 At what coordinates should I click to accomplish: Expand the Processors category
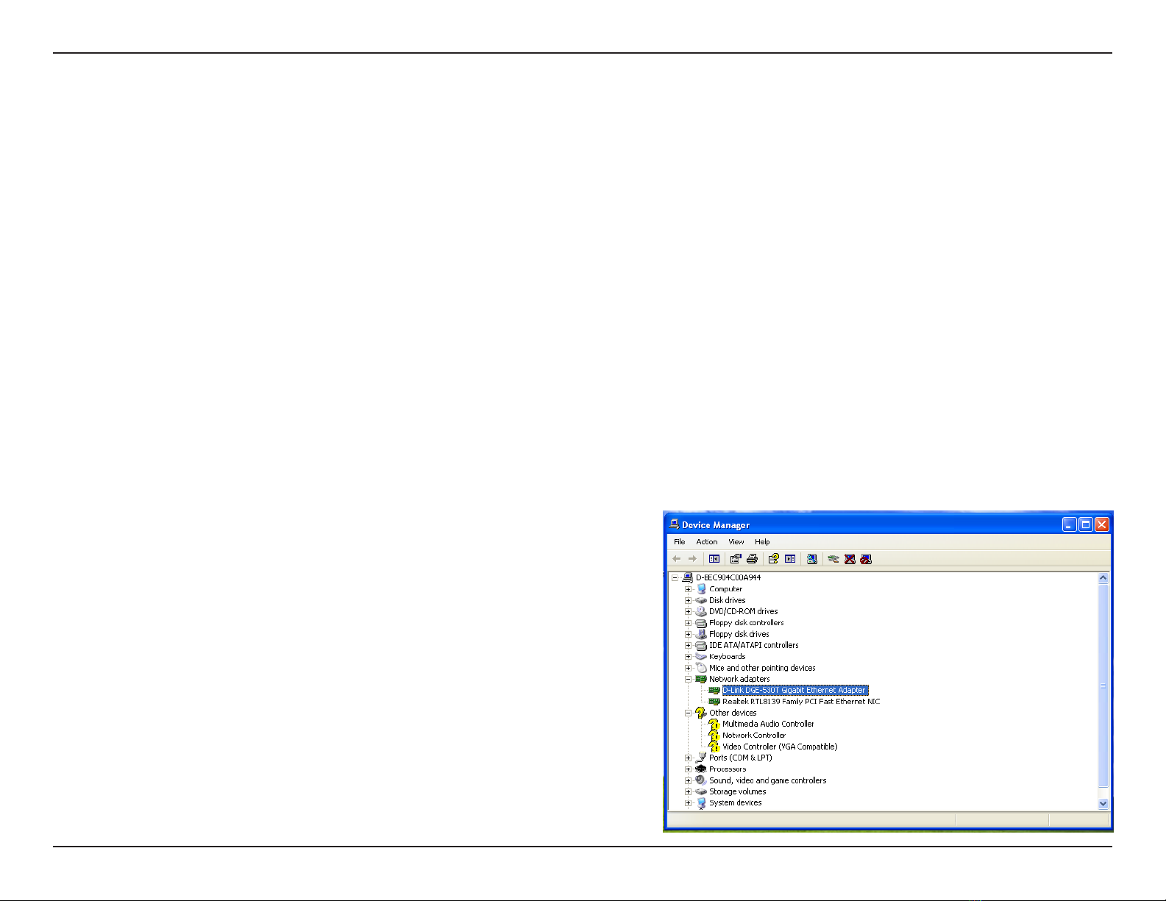pyautogui.click(x=689, y=769)
